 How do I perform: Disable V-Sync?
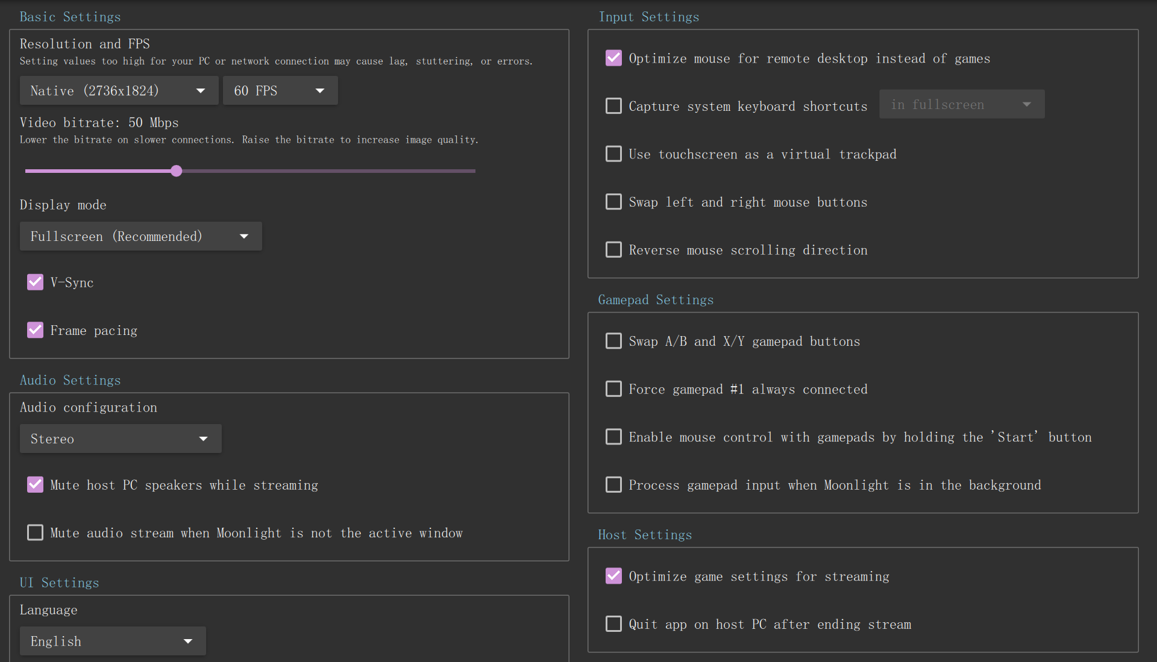click(x=35, y=282)
